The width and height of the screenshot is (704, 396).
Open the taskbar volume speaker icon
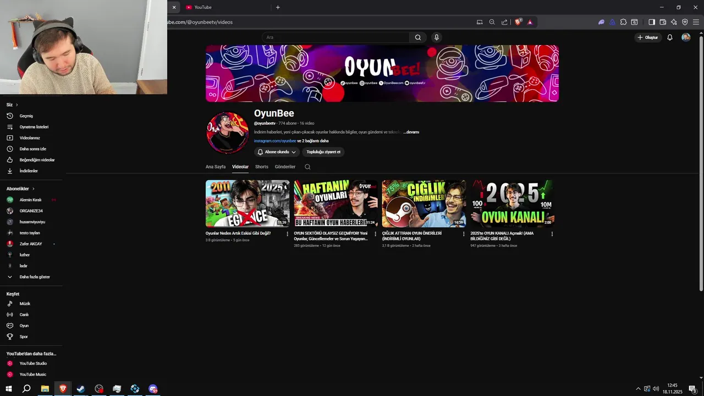(x=656, y=389)
